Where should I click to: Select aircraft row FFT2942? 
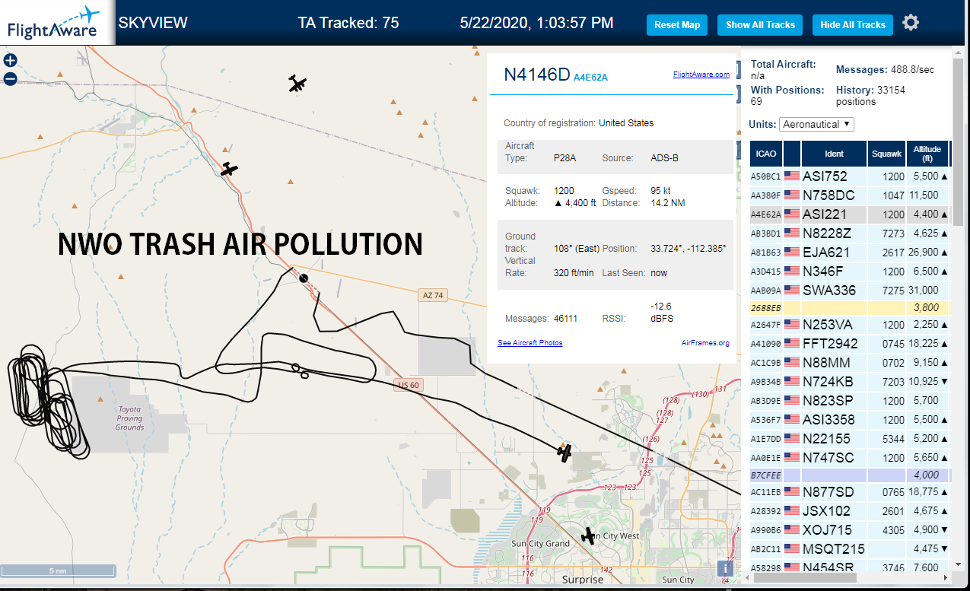click(x=850, y=344)
